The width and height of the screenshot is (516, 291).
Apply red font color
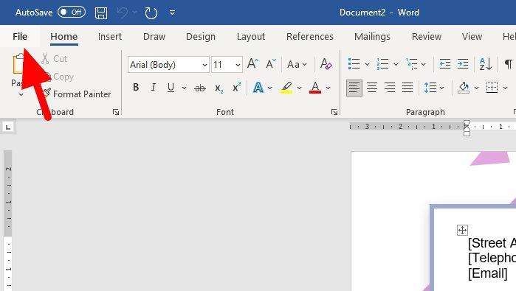click(315, 88)
